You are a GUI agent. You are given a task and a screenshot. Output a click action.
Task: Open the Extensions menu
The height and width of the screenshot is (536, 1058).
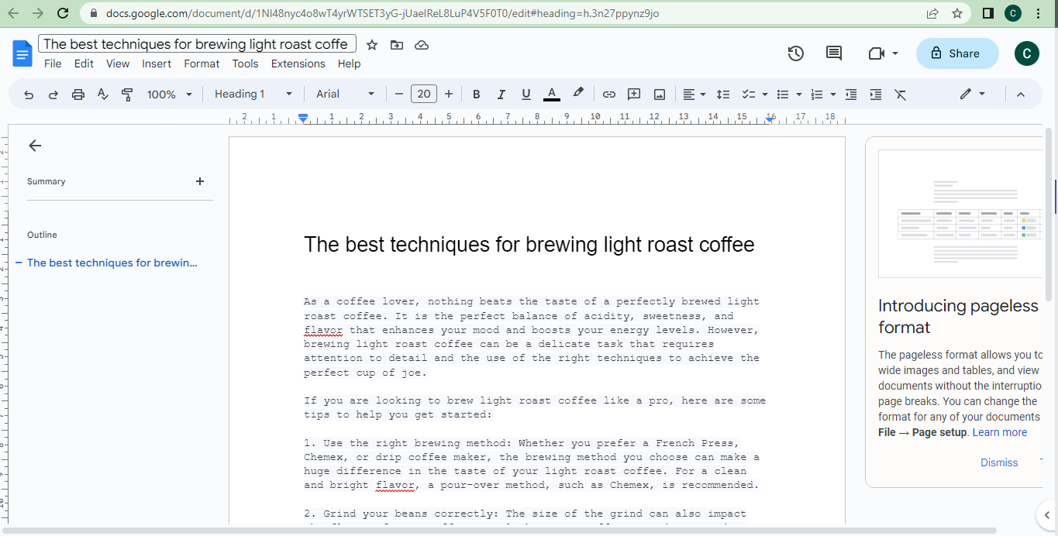[298, 64]
